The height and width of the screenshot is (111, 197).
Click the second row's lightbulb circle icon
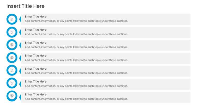point(12,32)
